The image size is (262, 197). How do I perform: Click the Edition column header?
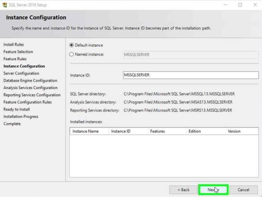(206, 131)
